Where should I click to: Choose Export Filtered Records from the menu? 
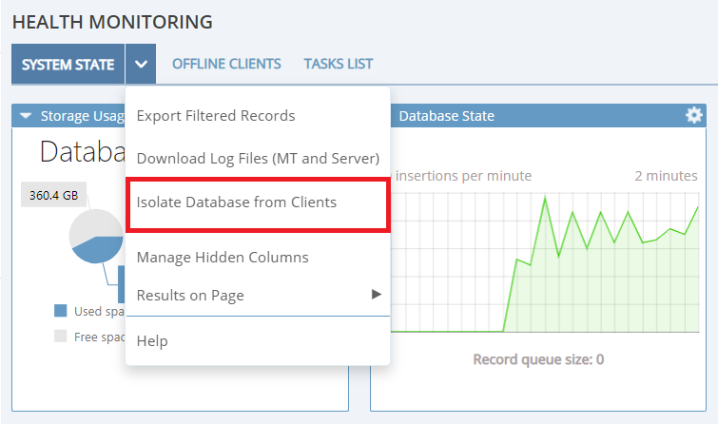click(216, 116)
